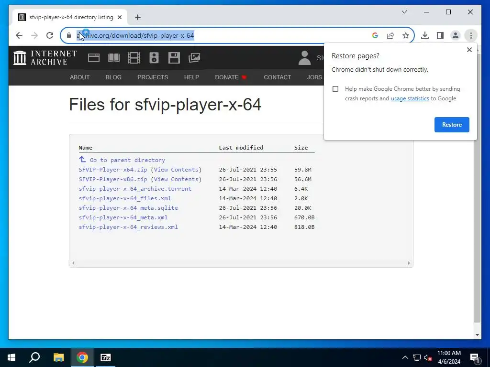Image resolution: width=490 pixels, height=367 pixels.
Task: View Contents of SFVIP-Player-x64.zip
Action: (x=176, y=170)
